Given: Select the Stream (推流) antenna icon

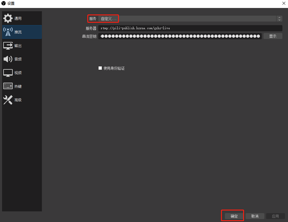Looking at the screenshot, I should point(8,32).
